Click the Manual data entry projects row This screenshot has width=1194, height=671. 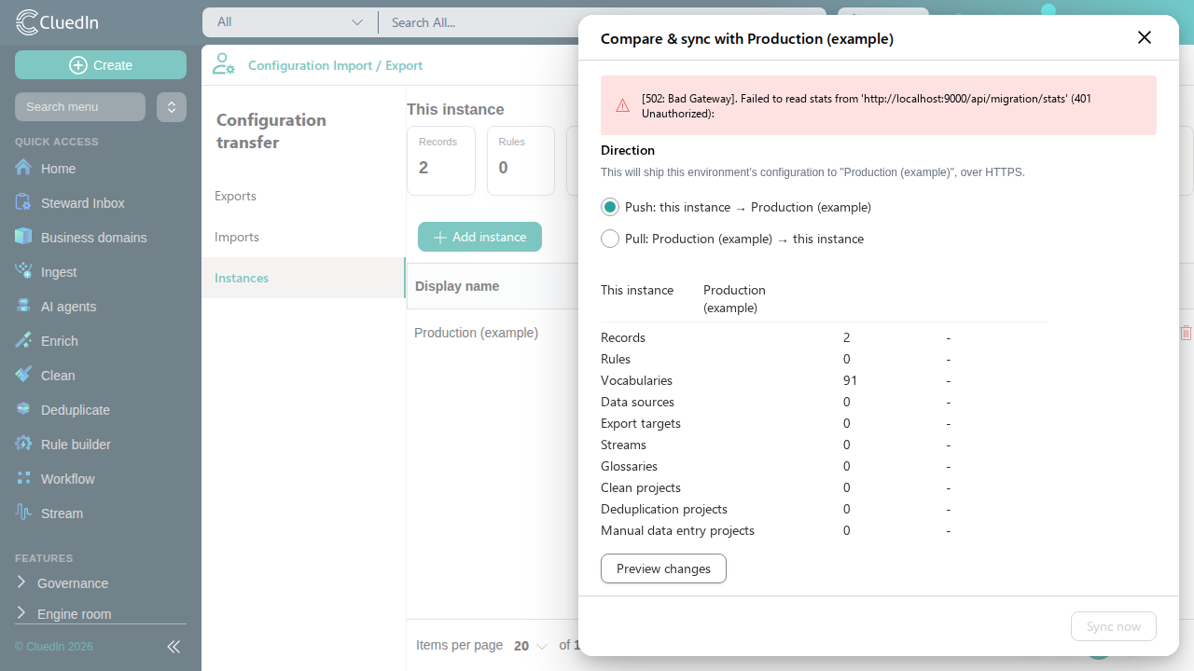pyautogui.click(x=825, y=530)
